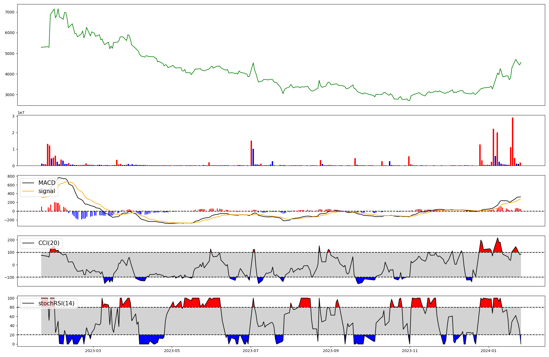Click the 5000 price axis tick label
This screenshot has height=357, width=549.
click(x=10, y=53)
